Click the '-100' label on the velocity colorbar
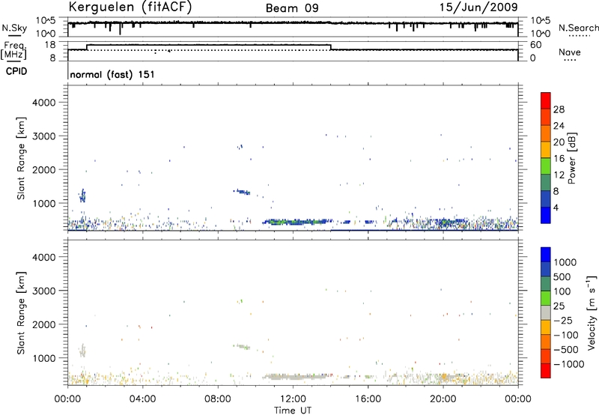Image resolution: width=599 pixels, height=415 pixels. point(565,335)
